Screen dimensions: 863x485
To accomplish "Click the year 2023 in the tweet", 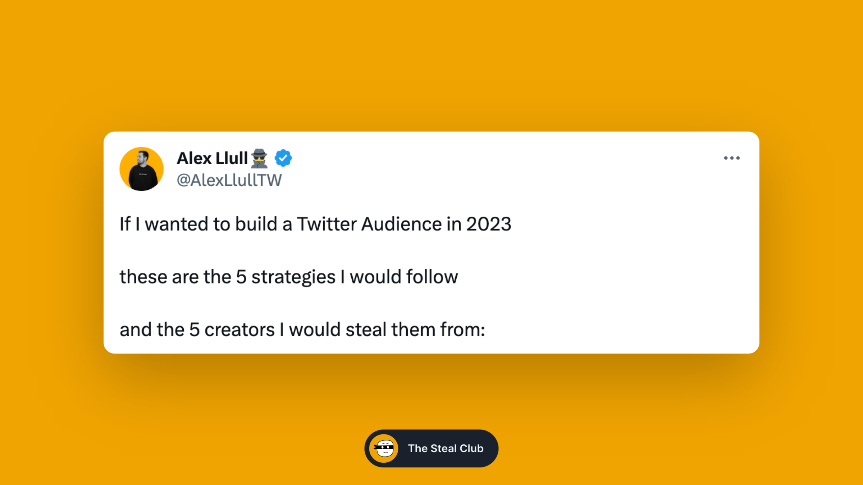I will [x=489, y=224].
